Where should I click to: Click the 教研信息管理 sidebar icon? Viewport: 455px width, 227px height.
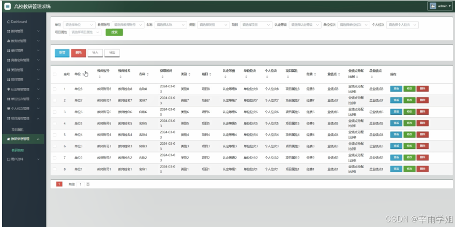click(9, 139)
